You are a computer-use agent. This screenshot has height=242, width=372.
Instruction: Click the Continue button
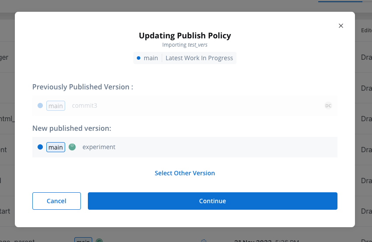tap(212, 201)
